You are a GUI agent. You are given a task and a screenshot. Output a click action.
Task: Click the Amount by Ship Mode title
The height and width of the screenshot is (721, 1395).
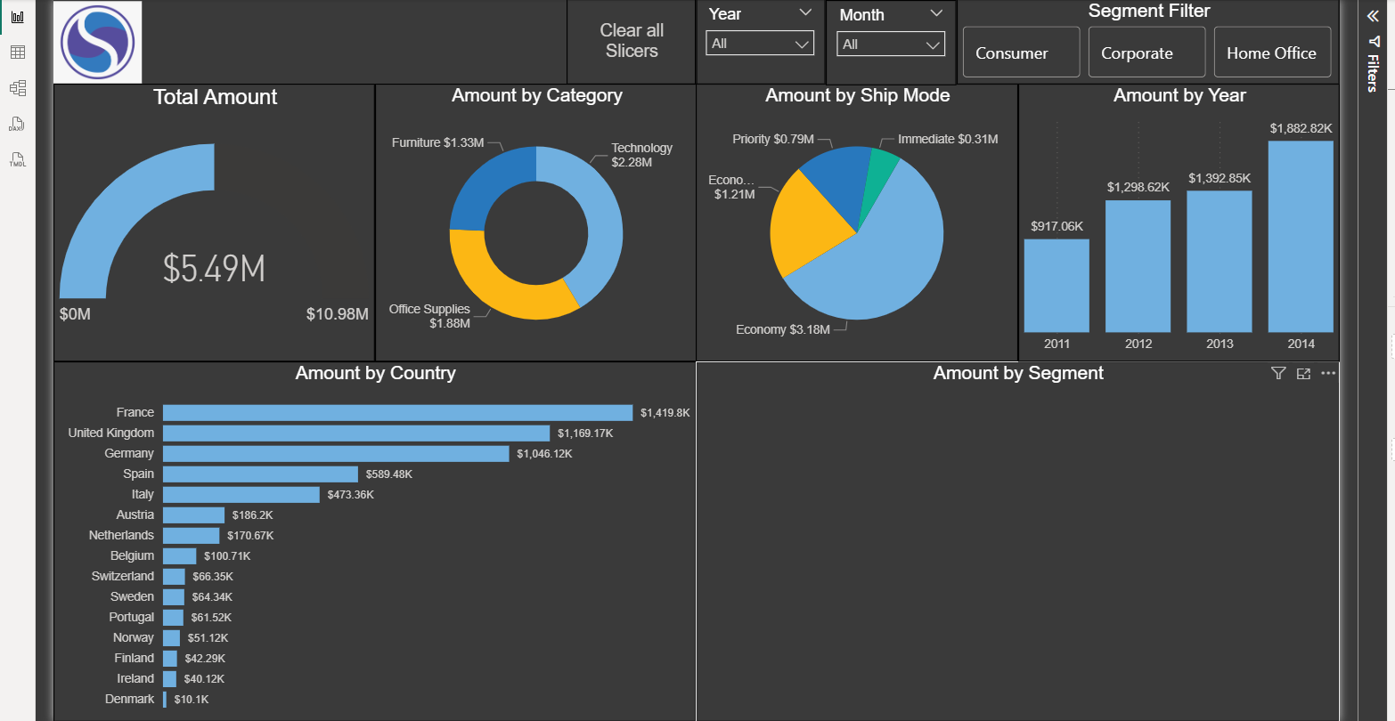pyautogui.click(x=857, y=95)
